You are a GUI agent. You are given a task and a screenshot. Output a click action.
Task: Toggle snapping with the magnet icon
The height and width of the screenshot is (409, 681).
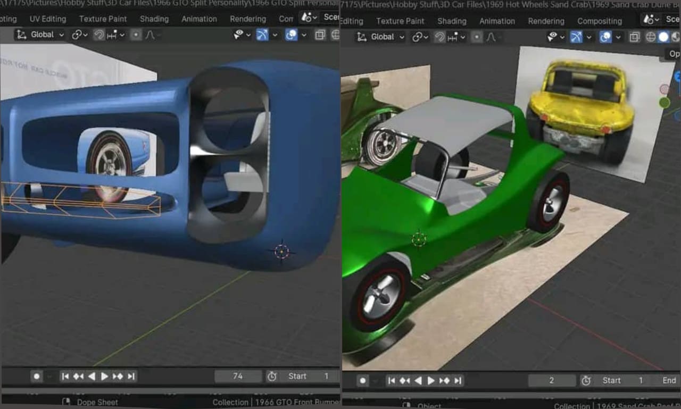tap(99, 35)
